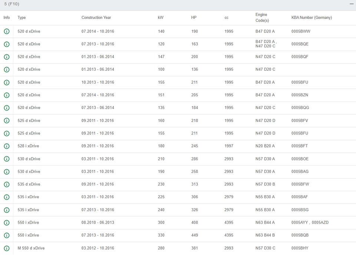The width and height of the screenshot is (356, 263).
Task: Show info for 550 i xDrive 408 HP
Action: pos(7,223)
